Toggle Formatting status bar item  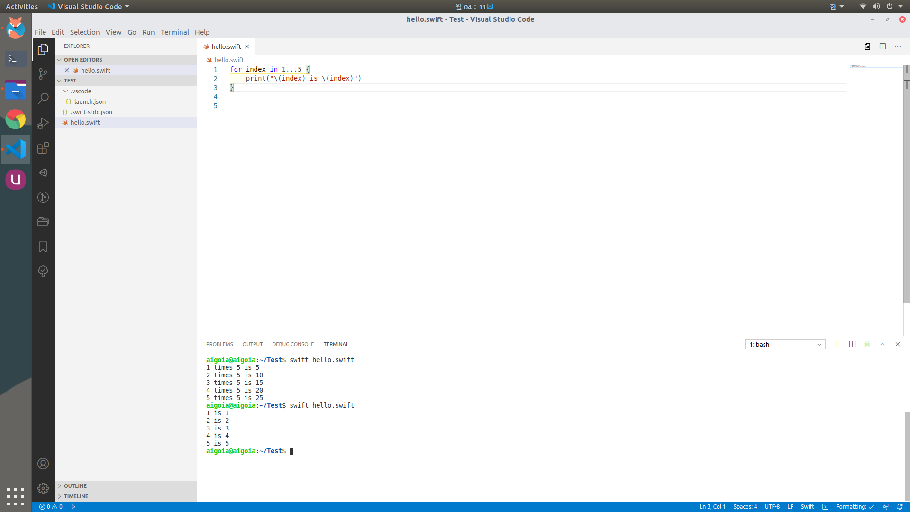pyautogui.click(x=855, y=507)
